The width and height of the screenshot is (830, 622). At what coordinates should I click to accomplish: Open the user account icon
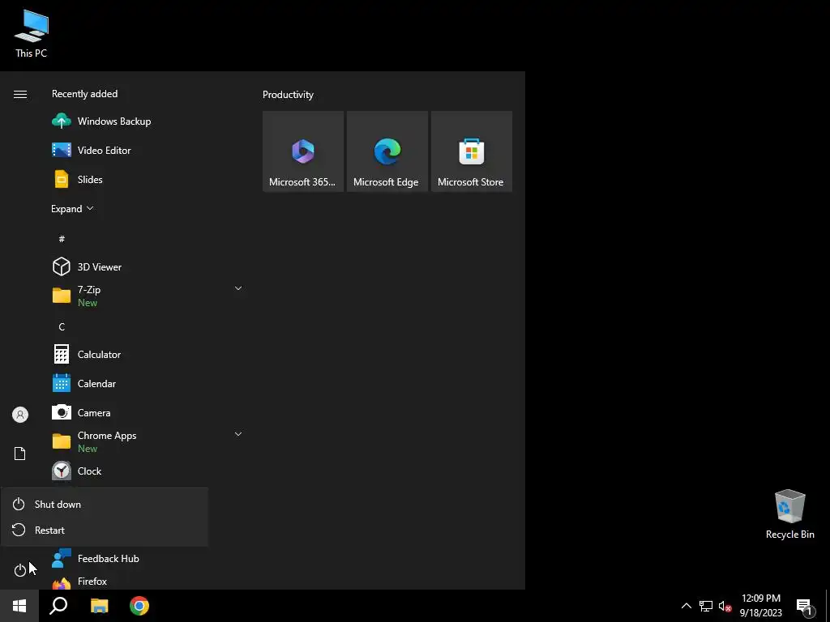tap(20, 415)
